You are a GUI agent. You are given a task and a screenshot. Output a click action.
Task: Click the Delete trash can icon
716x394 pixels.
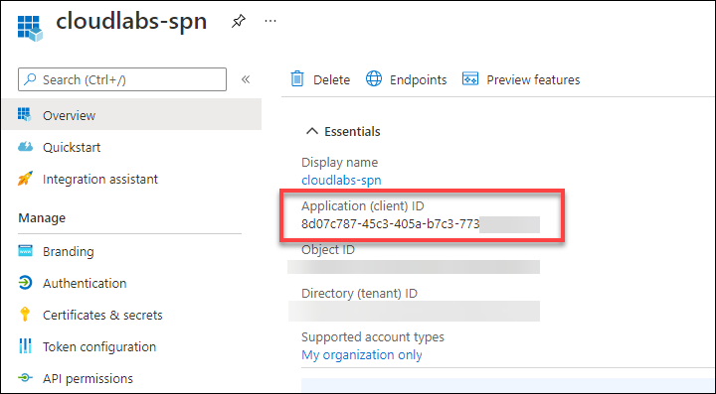click(297, 79)
